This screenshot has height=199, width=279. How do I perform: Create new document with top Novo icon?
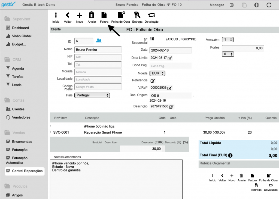(80, 15)
